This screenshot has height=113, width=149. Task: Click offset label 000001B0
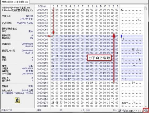42,99
